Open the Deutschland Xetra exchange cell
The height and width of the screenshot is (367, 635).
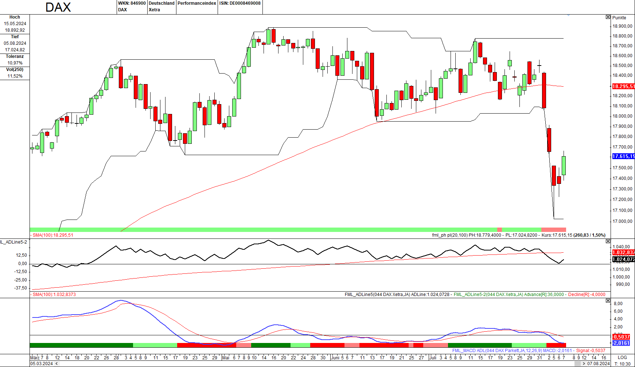pyautogui.click(x=161, y=7)
